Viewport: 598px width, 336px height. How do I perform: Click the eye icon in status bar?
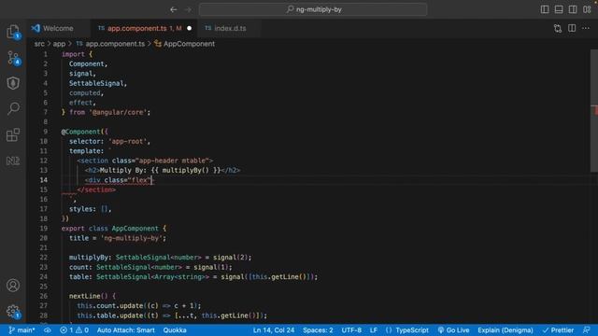click(48, 330)
